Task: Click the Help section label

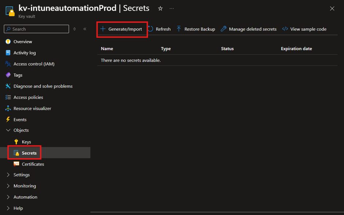Action: (x=18, y=208)
